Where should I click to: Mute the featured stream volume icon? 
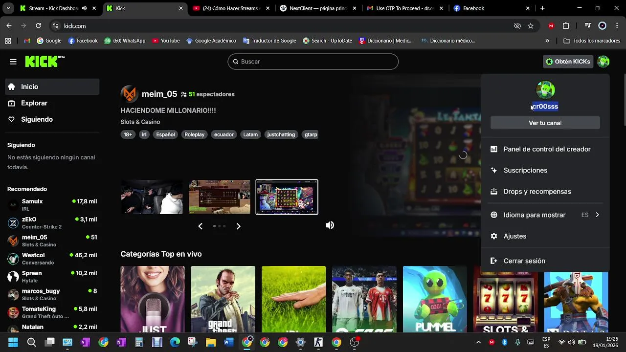click(x=330, y=225)
